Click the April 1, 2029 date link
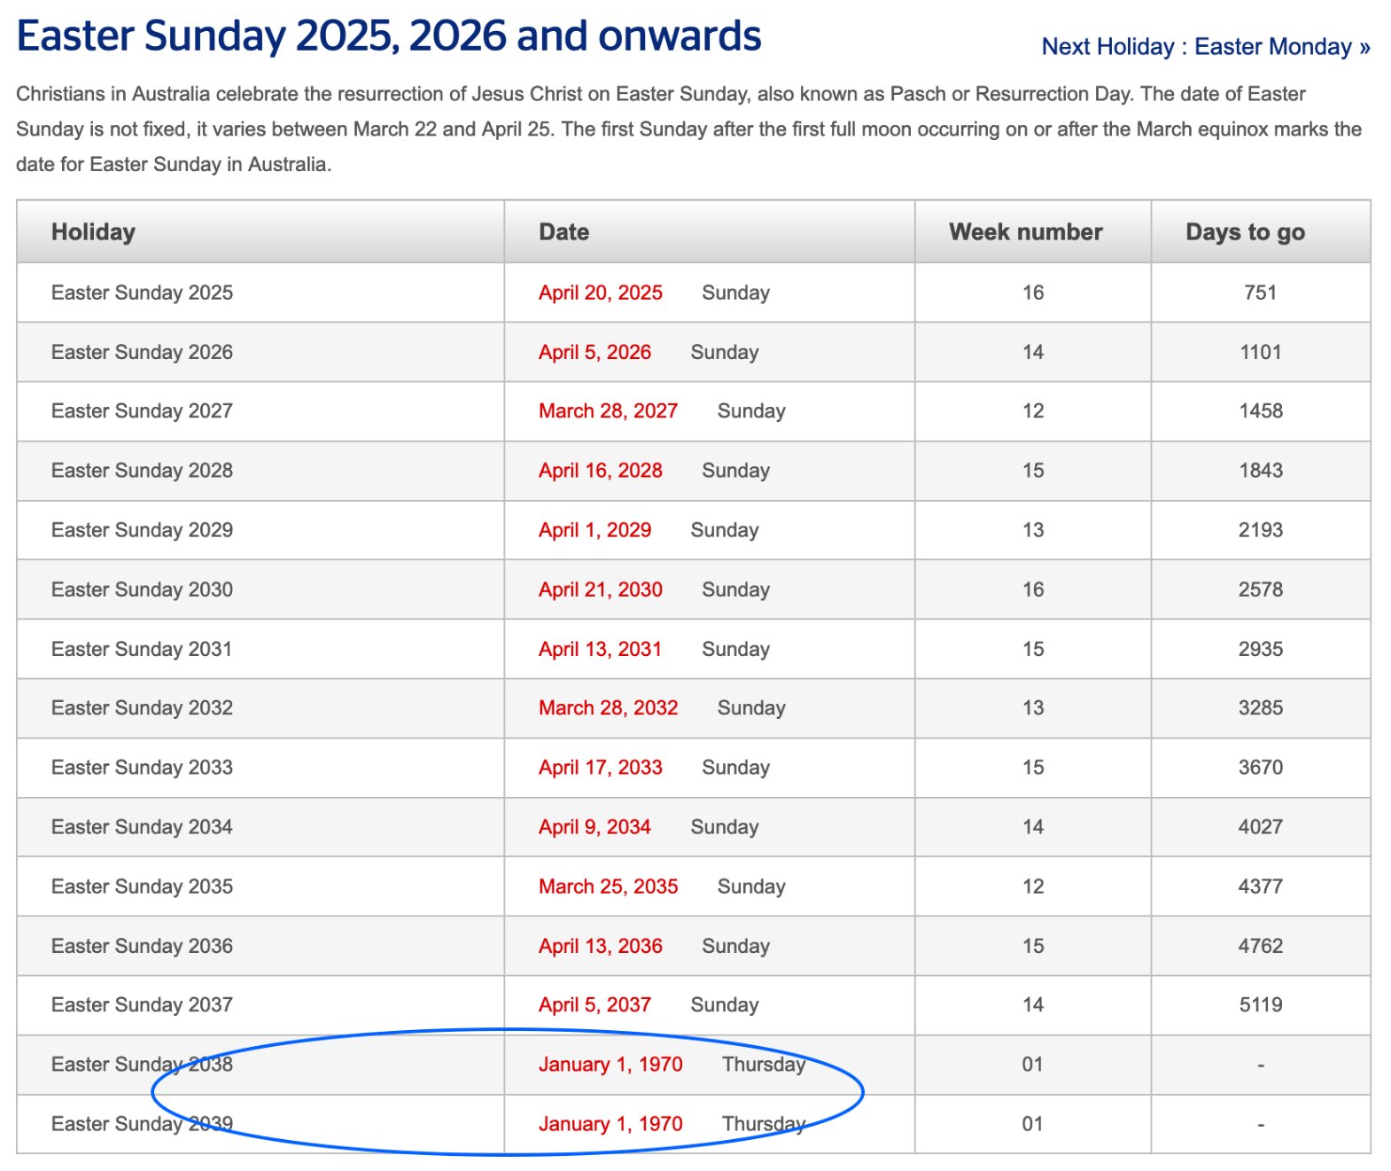The width and height of the screenshot is (1391, 1171). tap(594, 529)
